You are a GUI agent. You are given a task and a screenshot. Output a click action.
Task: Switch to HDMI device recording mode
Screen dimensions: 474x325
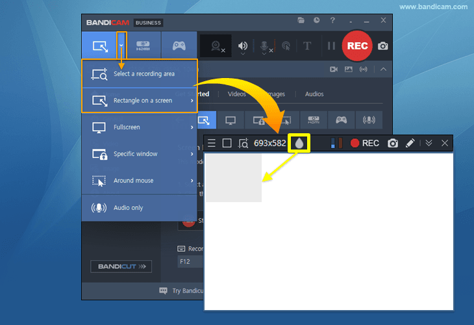pos(143,45)
